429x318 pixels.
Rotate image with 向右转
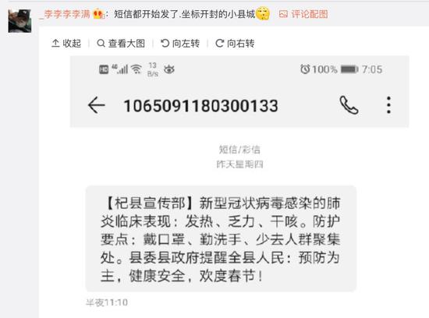(235, 43)
